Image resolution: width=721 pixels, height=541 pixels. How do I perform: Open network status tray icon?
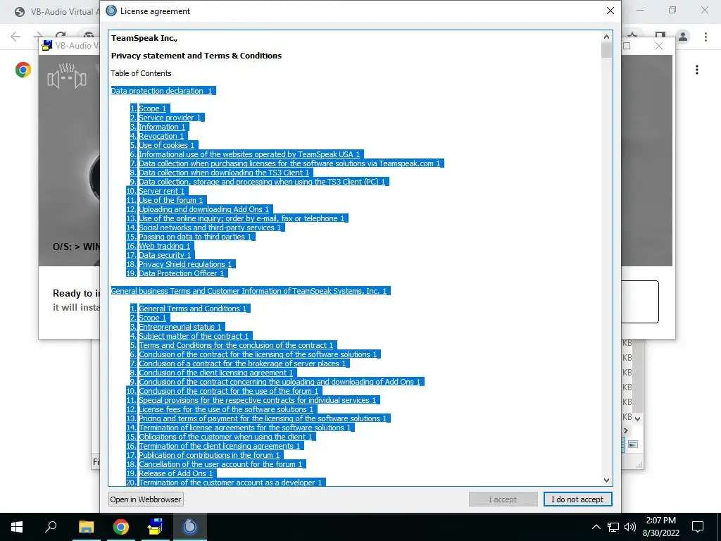click(x=613, y=527)
